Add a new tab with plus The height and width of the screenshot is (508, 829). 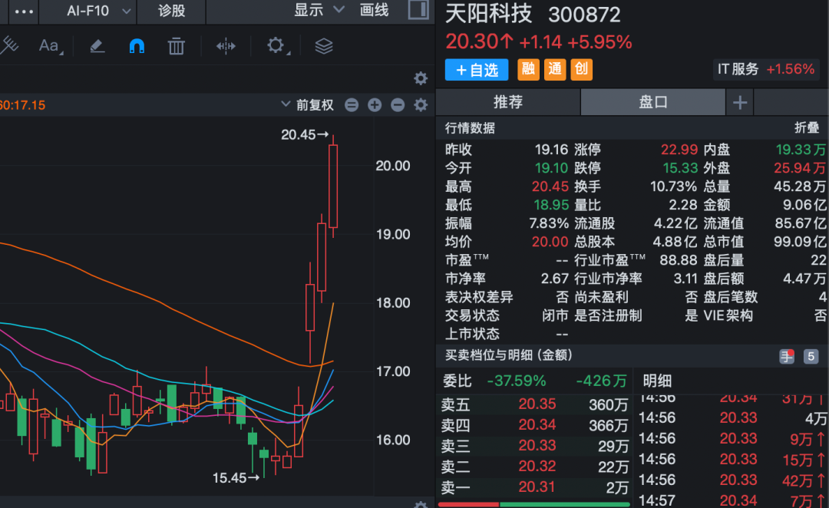point(740,103)
